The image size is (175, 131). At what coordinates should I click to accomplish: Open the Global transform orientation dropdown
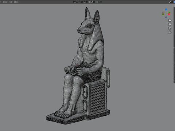pos(78,2)
